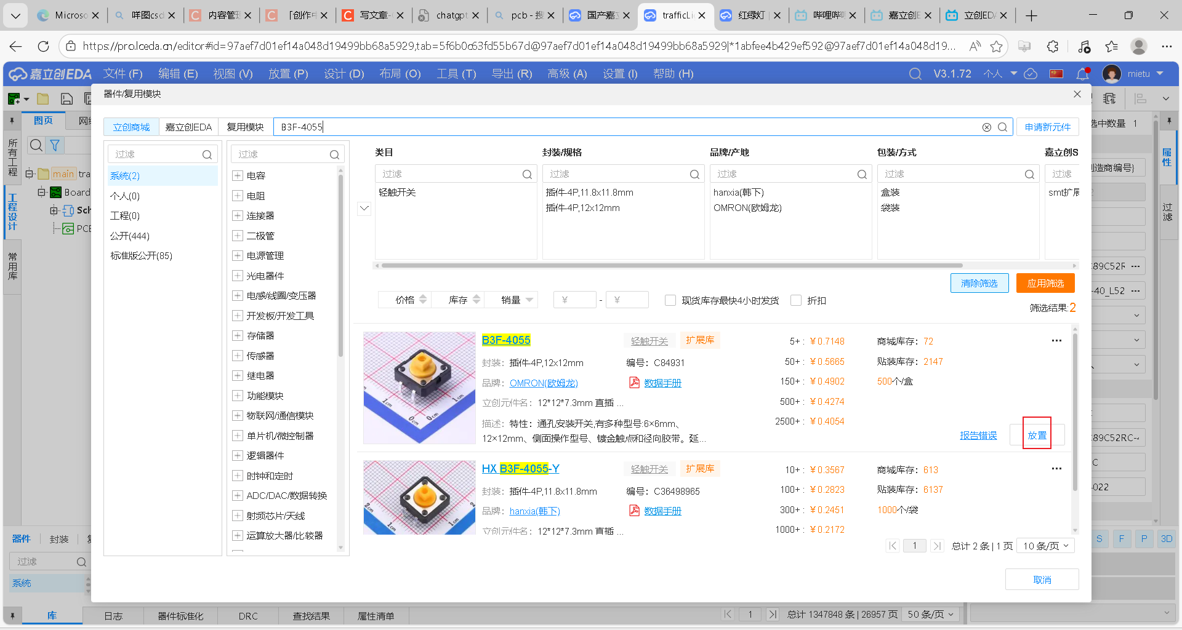Viewport: 1182px width, 630px height.
Task: Click the 应用筛选 button
Action: click(x=1045, y=283)
